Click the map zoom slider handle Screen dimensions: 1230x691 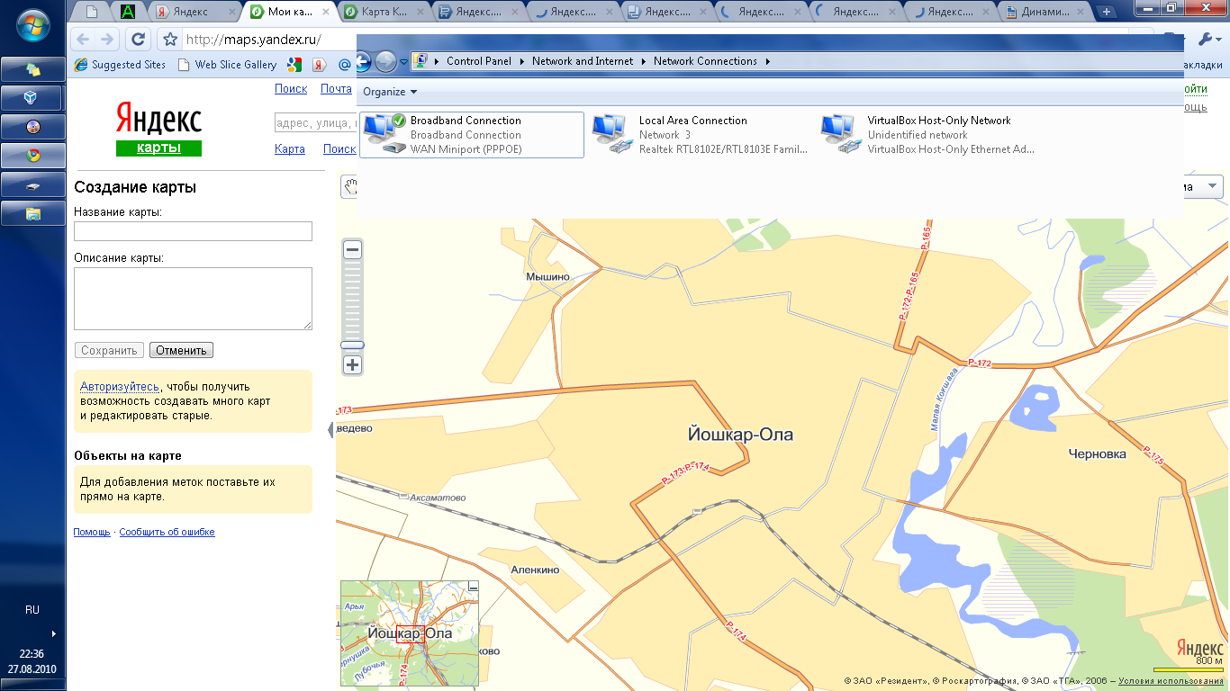tap(353, 345)
